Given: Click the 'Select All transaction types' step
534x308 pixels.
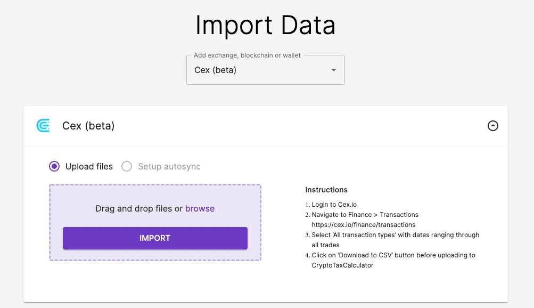Looking at the screenshot, I should pyautogui.click(x=395, y=235).
